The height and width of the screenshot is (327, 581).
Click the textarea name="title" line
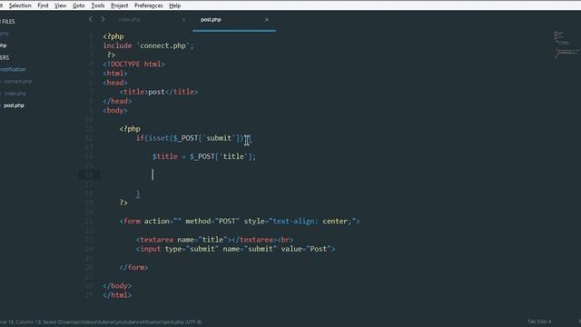point(214,240)
